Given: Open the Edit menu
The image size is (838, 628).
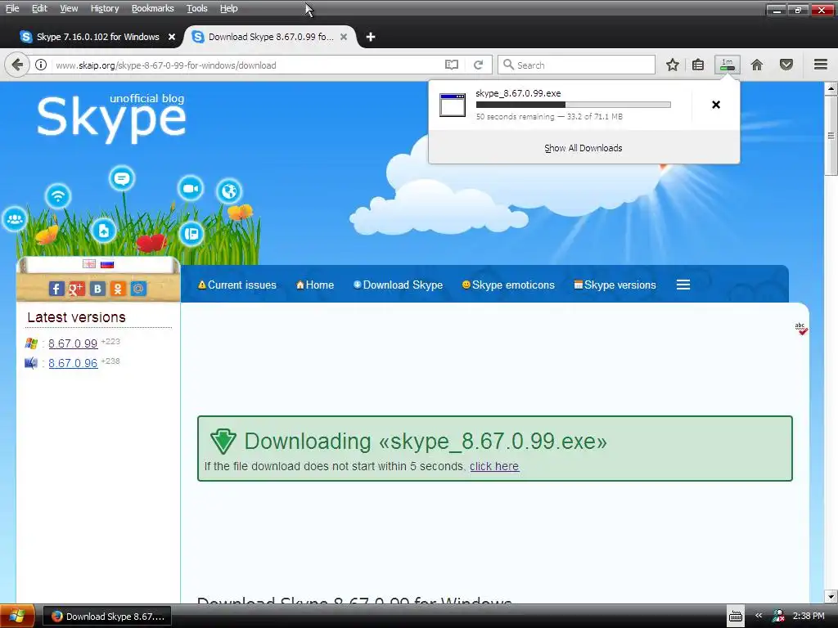Looking at the screenshot, I should coord(39,8).
